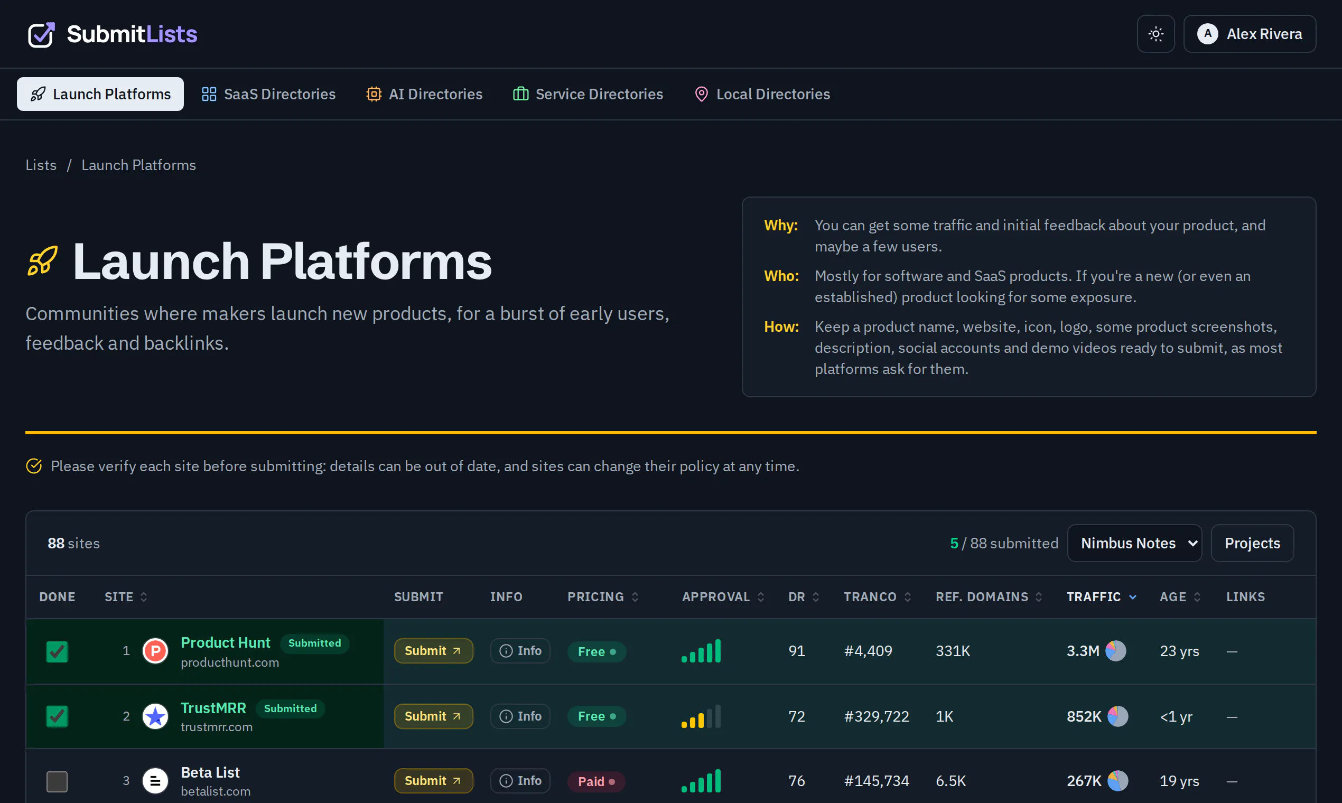
Task: Click the TrustMRR star logo
Action: tap(155, 716)
